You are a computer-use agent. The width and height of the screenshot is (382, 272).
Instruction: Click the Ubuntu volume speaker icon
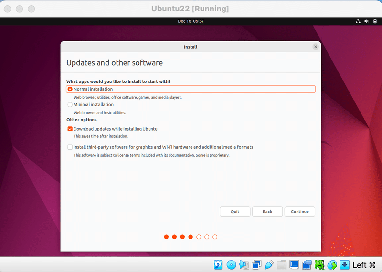pos(366,21)
